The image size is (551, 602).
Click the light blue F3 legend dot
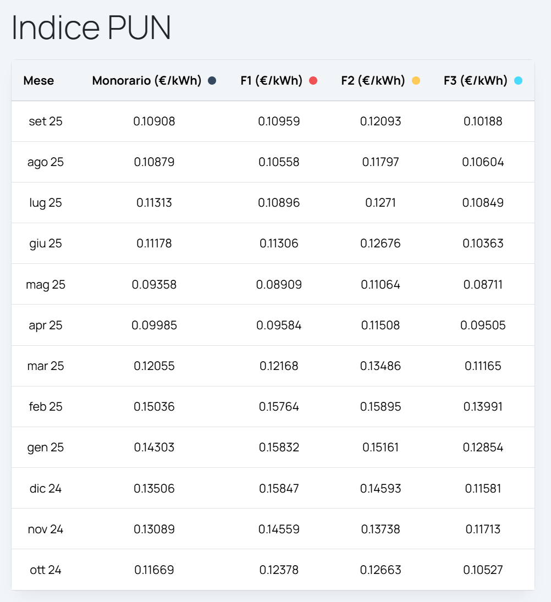click(518, 81)
